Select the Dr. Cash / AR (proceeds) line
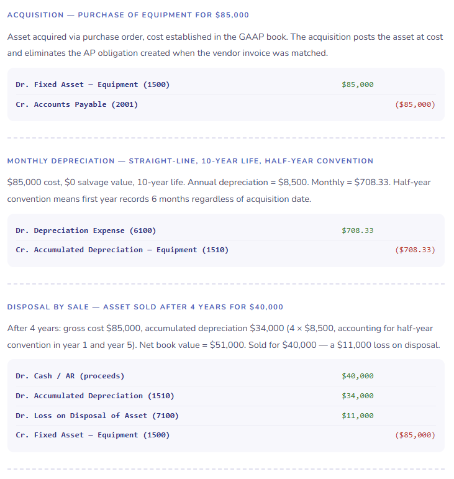Viewport: 454px width, 479px height. tap(70, 376)
